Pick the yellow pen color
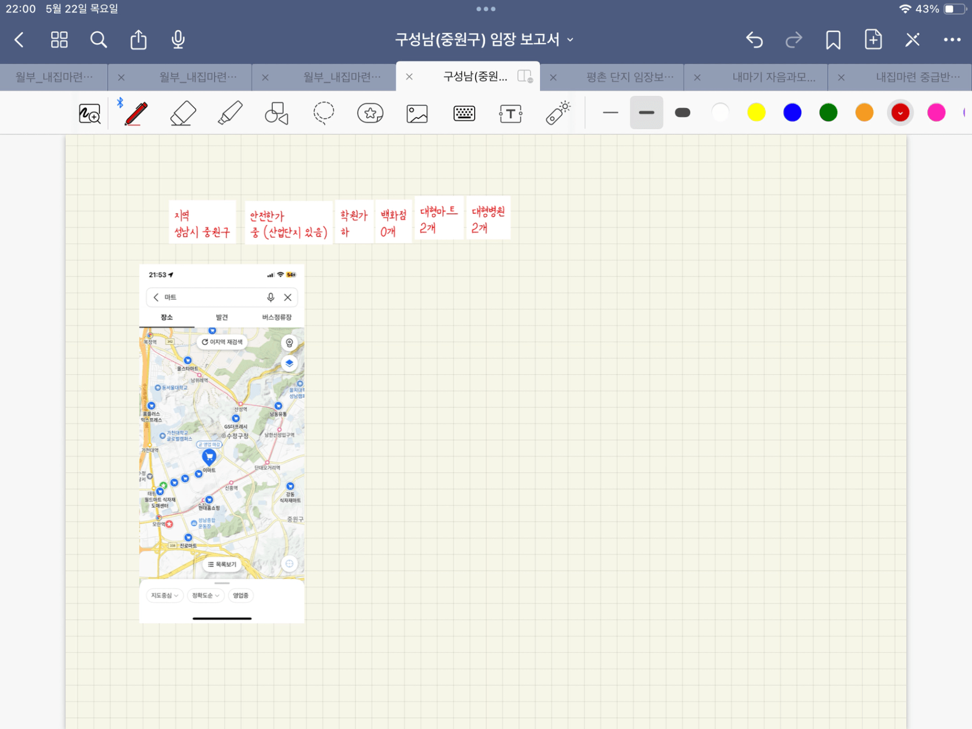Image resolution: width=972 pixels, height=729 pixels. (756, 113)
